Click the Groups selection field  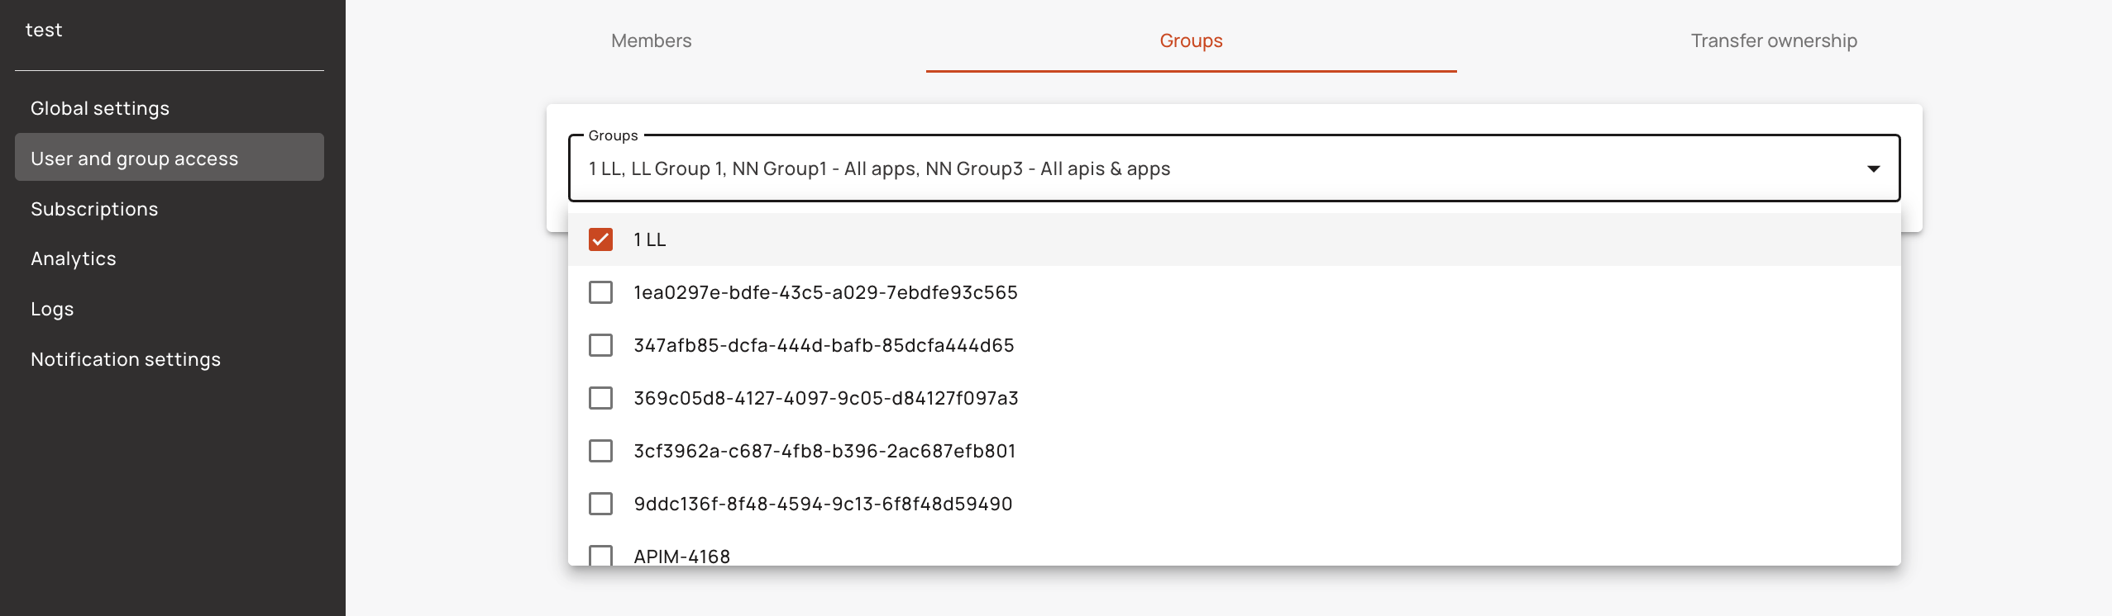pos(1158,169)
